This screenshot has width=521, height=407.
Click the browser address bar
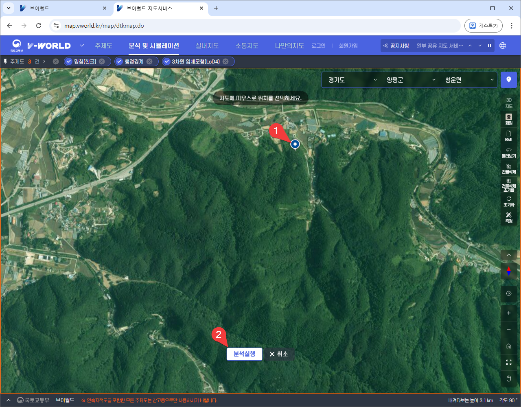tap(260, 26)
